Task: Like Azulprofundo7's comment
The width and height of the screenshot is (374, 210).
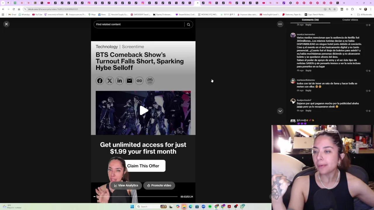Action: pyautogui.click(x=367, y=111)
